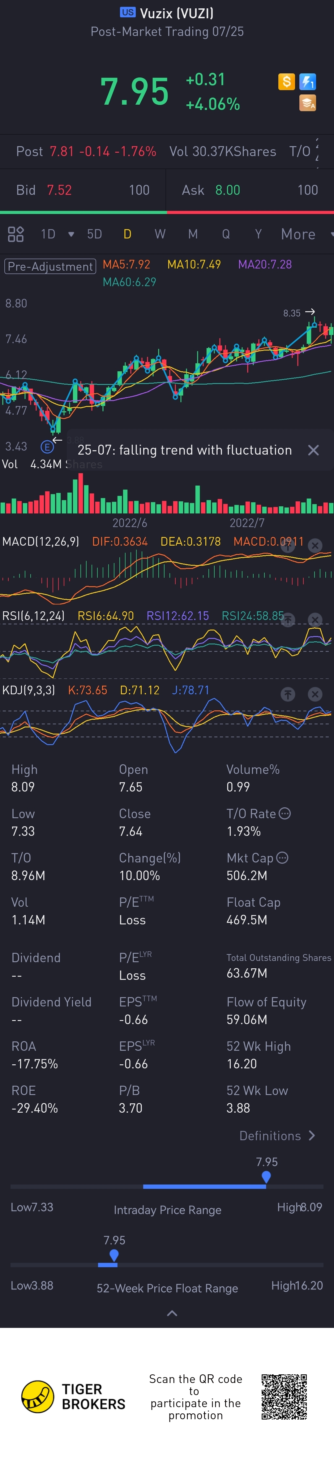Tap the Post 7.81 post-market price
Viewport: 334px width, 1466px height.
tap(61, 151)
